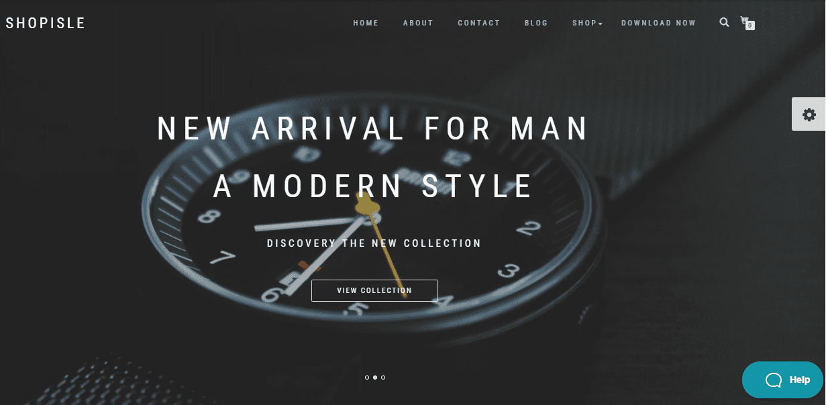Click the cart item count badge
The height and width of the screenshot is (405, 826).
[x=750, y=25]
